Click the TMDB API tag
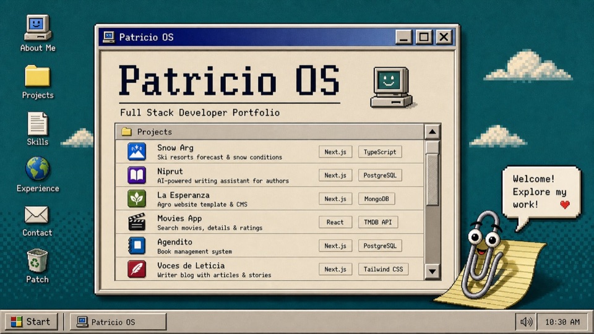The image size is (594, 334). point(378,222)
